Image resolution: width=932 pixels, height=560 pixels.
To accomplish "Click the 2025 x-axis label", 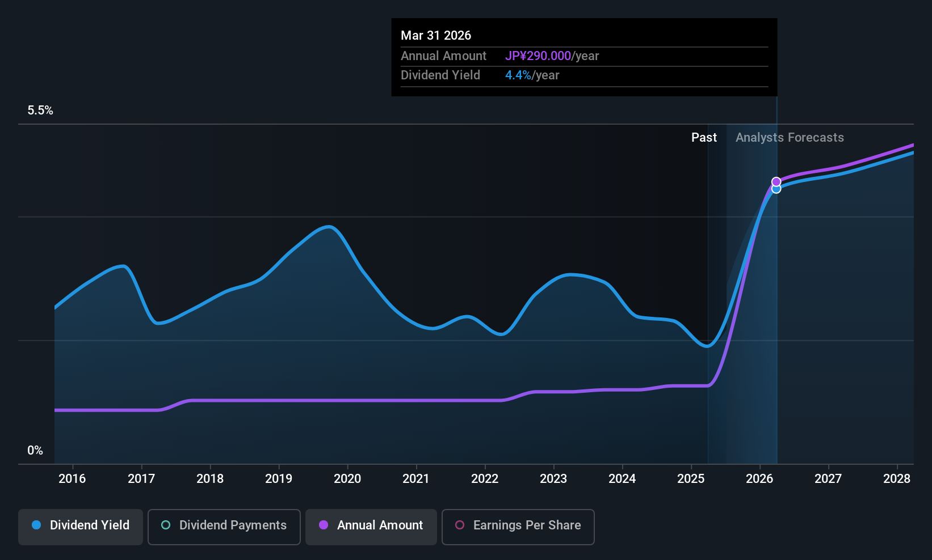I will coord(691,479).
